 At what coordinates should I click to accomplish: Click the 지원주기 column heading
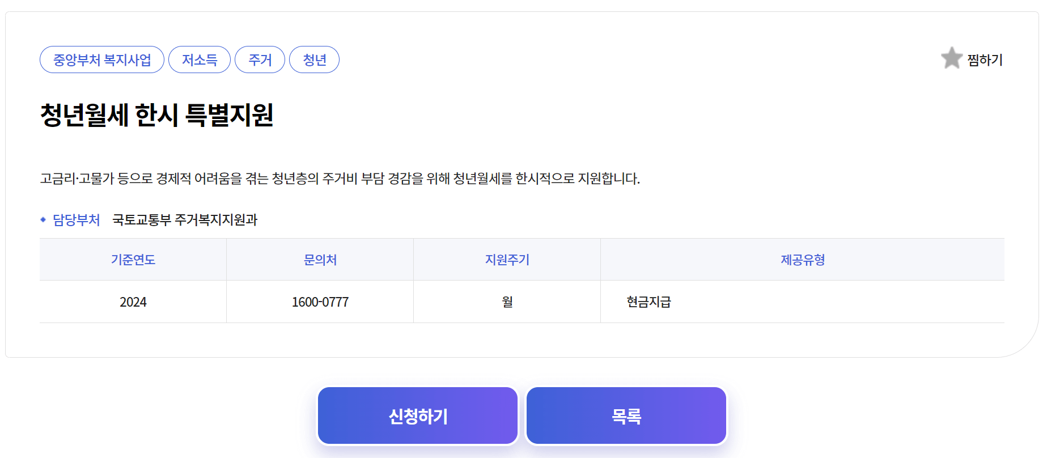point(507,259)
